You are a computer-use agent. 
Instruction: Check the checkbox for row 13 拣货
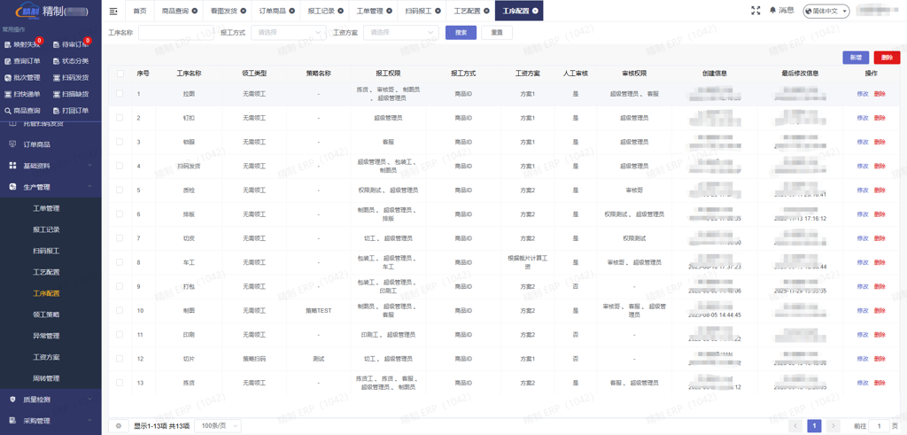[x=120, y=383]
